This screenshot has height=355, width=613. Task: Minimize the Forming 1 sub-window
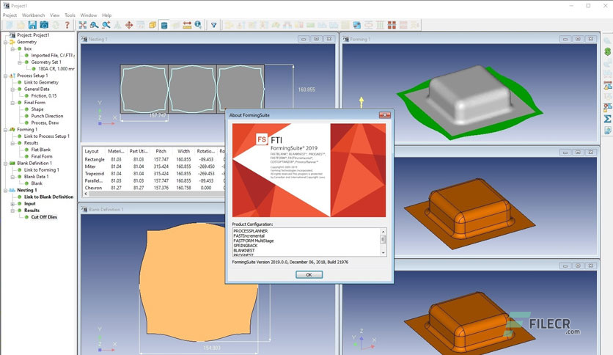pyautogui.click(x=565, y=39)
